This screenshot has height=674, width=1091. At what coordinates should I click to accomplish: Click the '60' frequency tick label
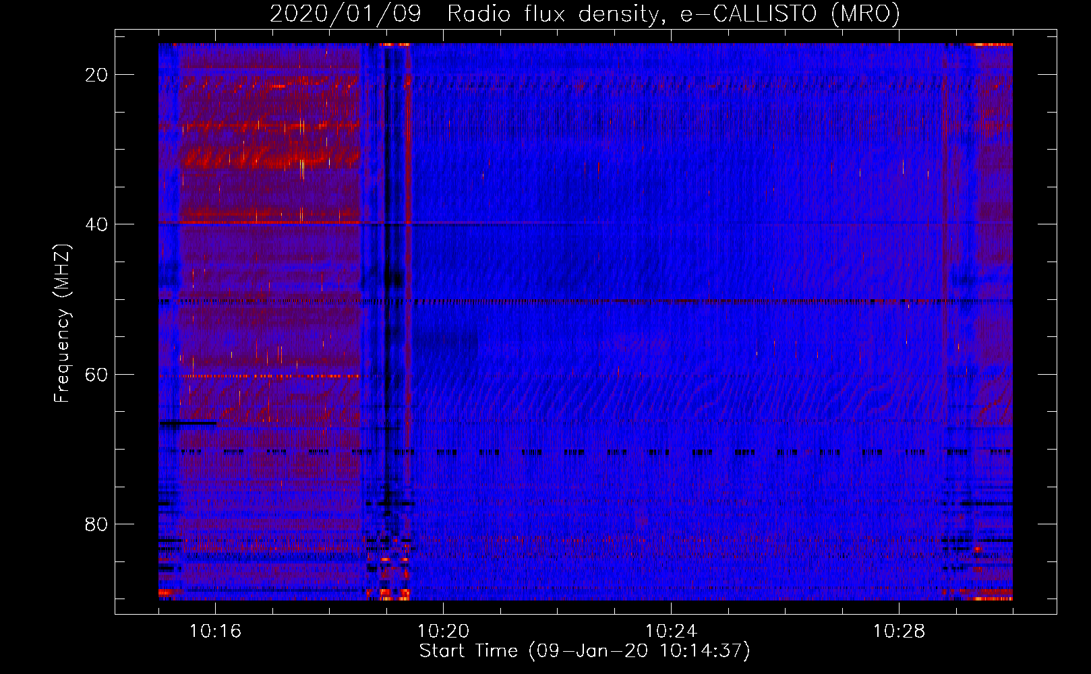coord(96,375)
